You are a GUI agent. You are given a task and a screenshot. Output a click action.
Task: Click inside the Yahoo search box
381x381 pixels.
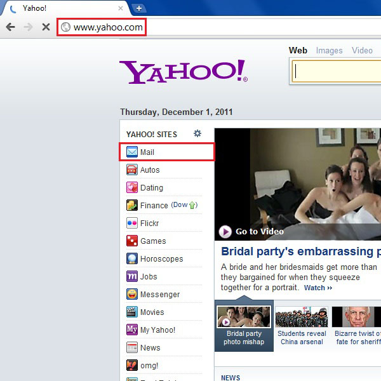[x=337, y=71]
